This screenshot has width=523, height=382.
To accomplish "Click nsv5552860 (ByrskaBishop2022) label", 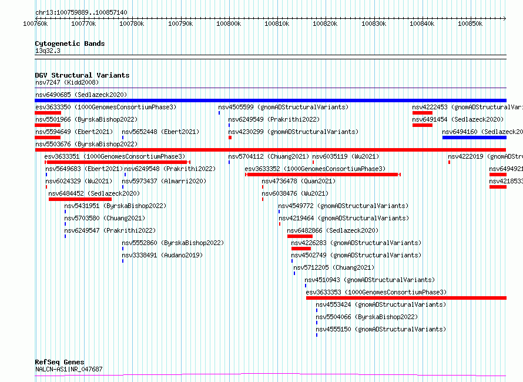I will click(173, 243).
